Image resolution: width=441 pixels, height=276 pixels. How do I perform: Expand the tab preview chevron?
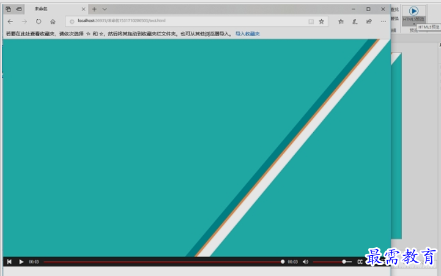click(105, 9)
